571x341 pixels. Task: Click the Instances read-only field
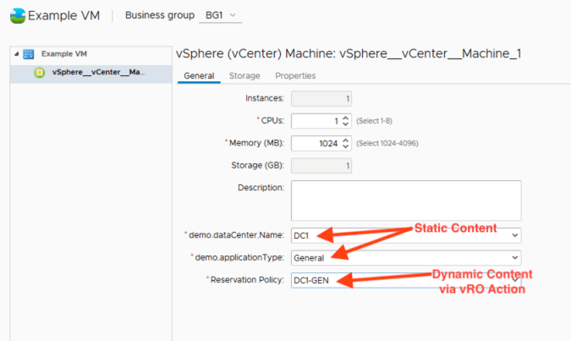[x=321, y=99]
